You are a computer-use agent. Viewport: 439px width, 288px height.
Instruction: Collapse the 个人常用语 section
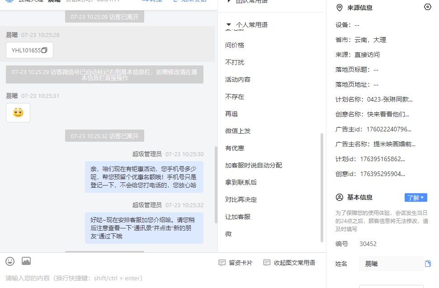pyautogui.click(x=229, y=25)
